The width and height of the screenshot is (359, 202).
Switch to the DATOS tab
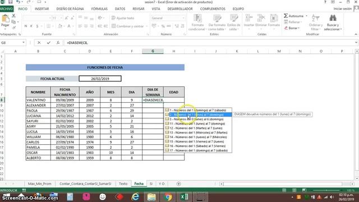click(120, 9)
